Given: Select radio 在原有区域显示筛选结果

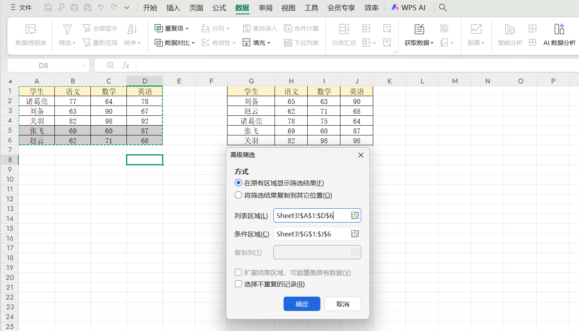Looking at the screenshot, I should (239, 182).
